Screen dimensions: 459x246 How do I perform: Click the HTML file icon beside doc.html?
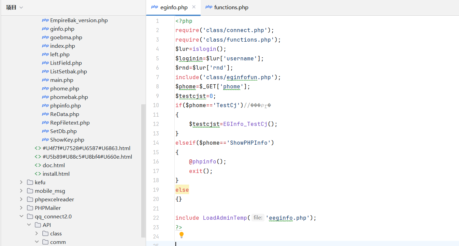tap(38, 165)
